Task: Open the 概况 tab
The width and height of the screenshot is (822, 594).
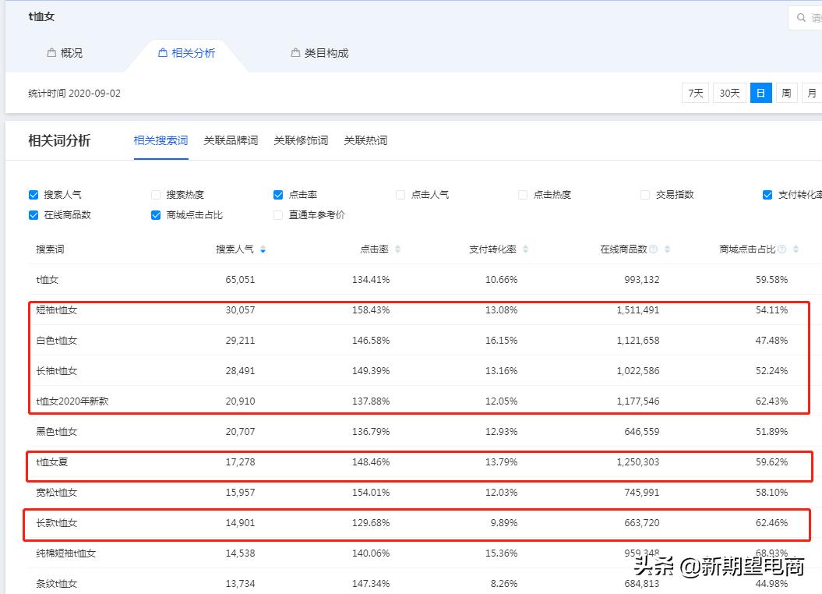Action: point(65,53)
